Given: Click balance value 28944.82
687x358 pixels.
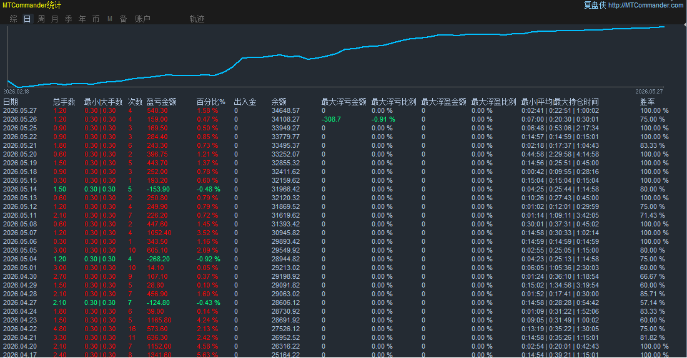Looking at the screenshot, I should coord(285,259).
